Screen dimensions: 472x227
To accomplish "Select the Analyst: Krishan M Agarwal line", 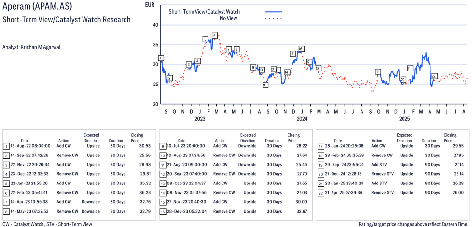I will pyautogui.click(x=31, y=47).
